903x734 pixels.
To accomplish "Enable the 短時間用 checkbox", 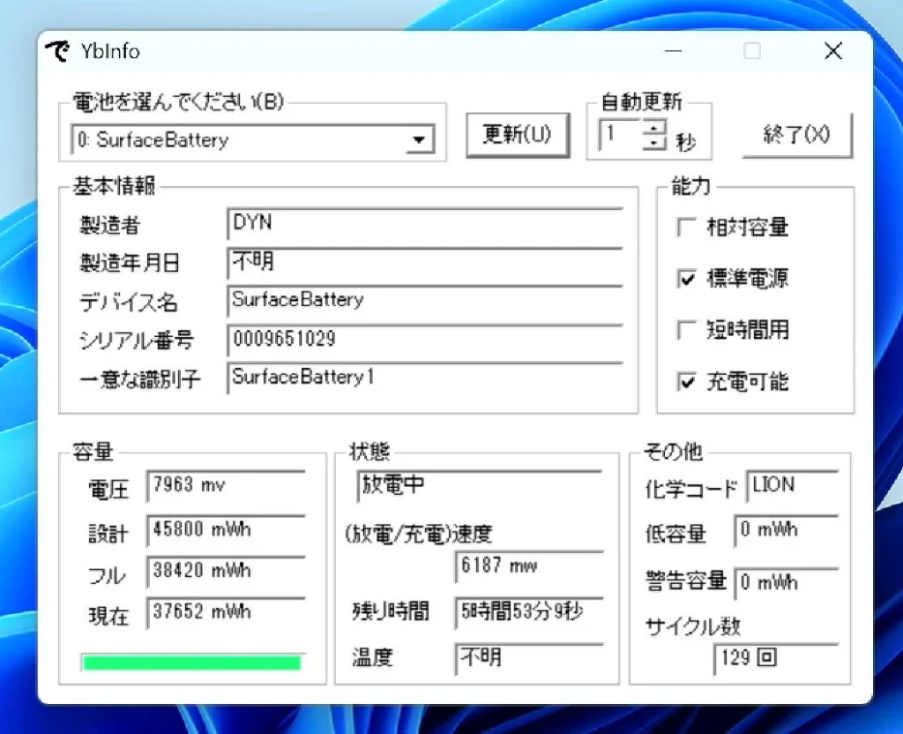I will coord(687,331).
